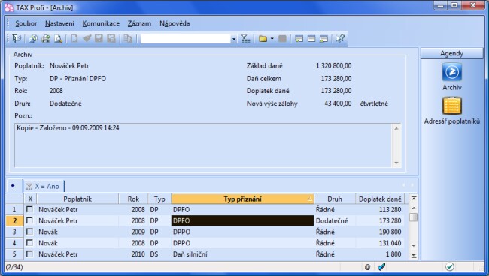This screenshot has height=276, width=489.
Task: Expand the arrow next to folder icon
Action: point(272,39)
